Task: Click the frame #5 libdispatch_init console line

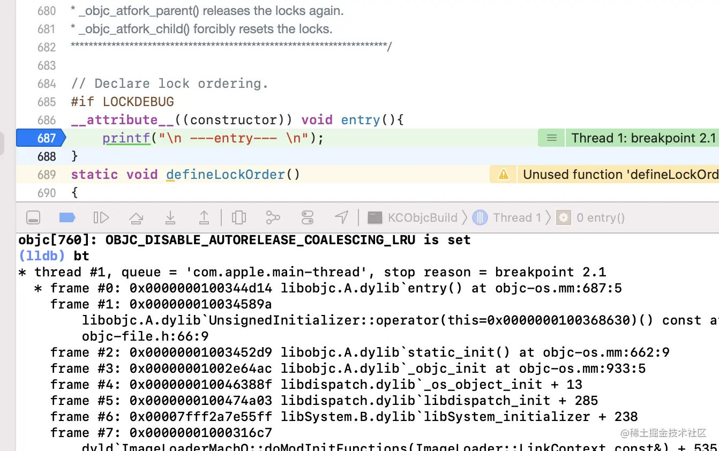Action: tap(324, 401)
